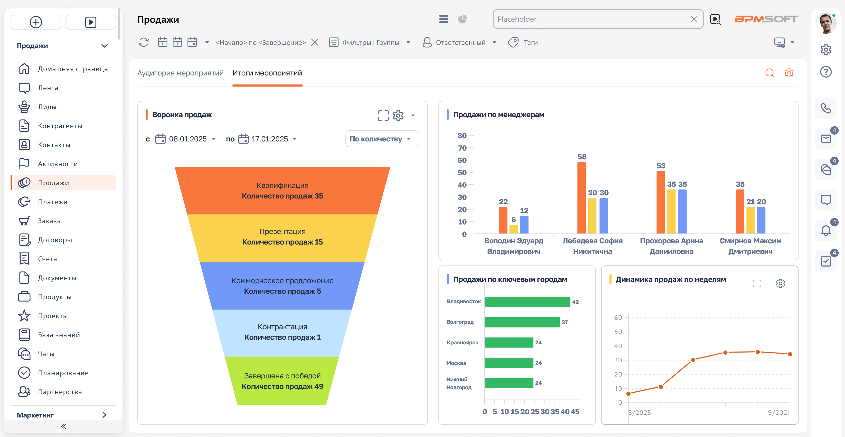Click the BPMSoft logo
845x437 pixels.
[x=766, y=19]
